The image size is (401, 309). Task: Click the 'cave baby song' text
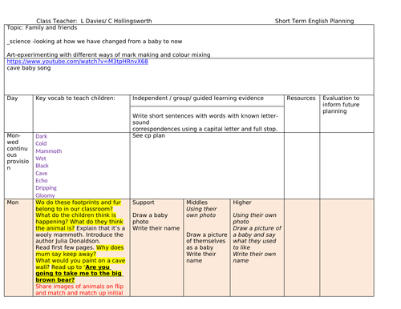pos(29,68)
